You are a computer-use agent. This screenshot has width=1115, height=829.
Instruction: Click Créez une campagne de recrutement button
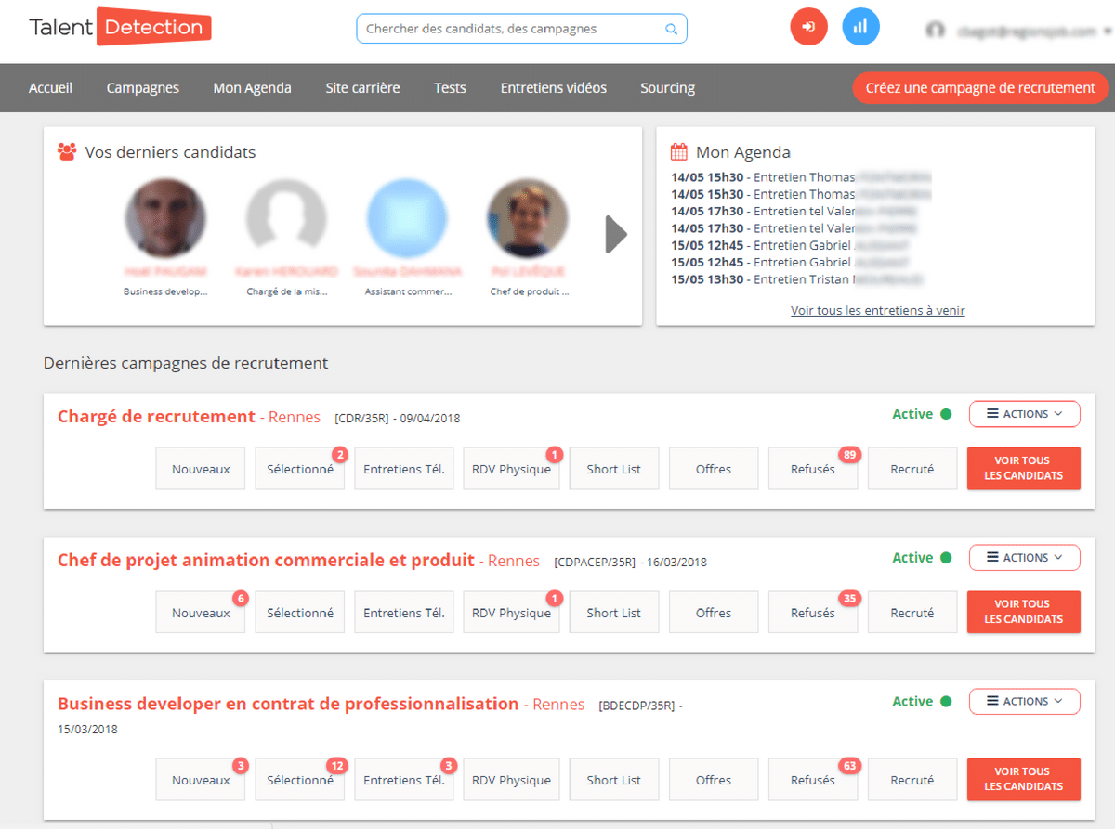[980, 88]
